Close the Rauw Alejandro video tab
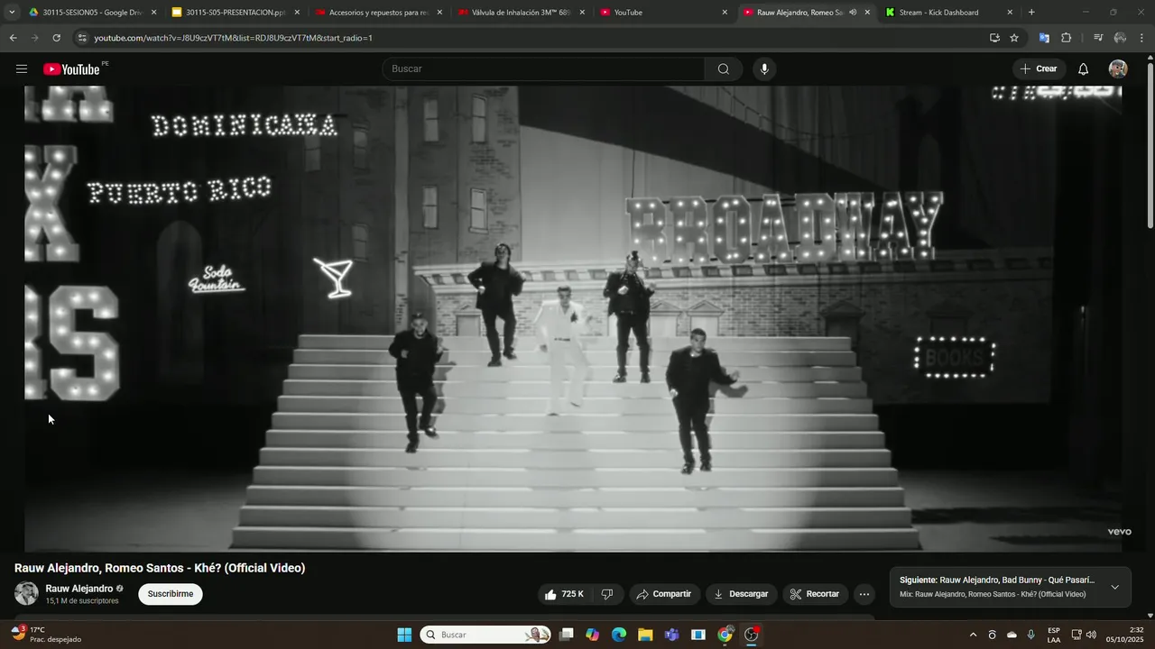This screenshot has height=649, width=1155. click(x=867, y=13)
